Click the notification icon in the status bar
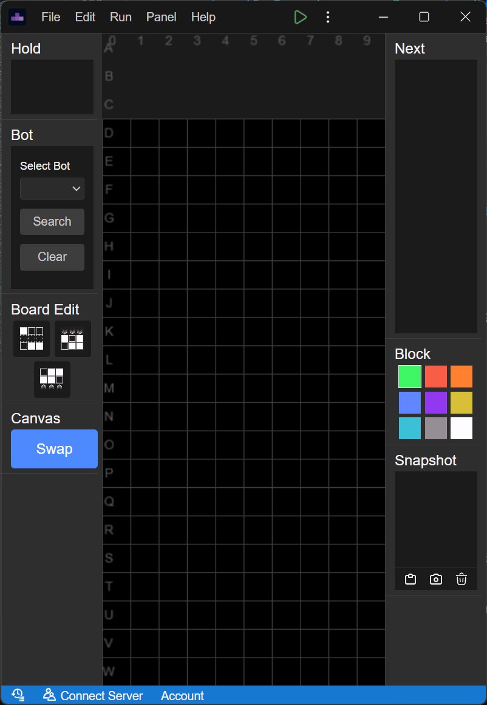The width and height of the screenshot is (487, 705). [x=18, y=694]
